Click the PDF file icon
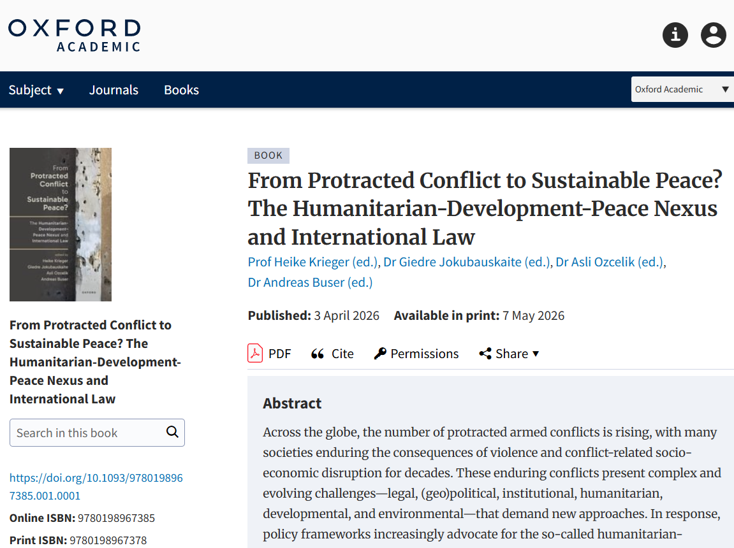 (255, 353)
